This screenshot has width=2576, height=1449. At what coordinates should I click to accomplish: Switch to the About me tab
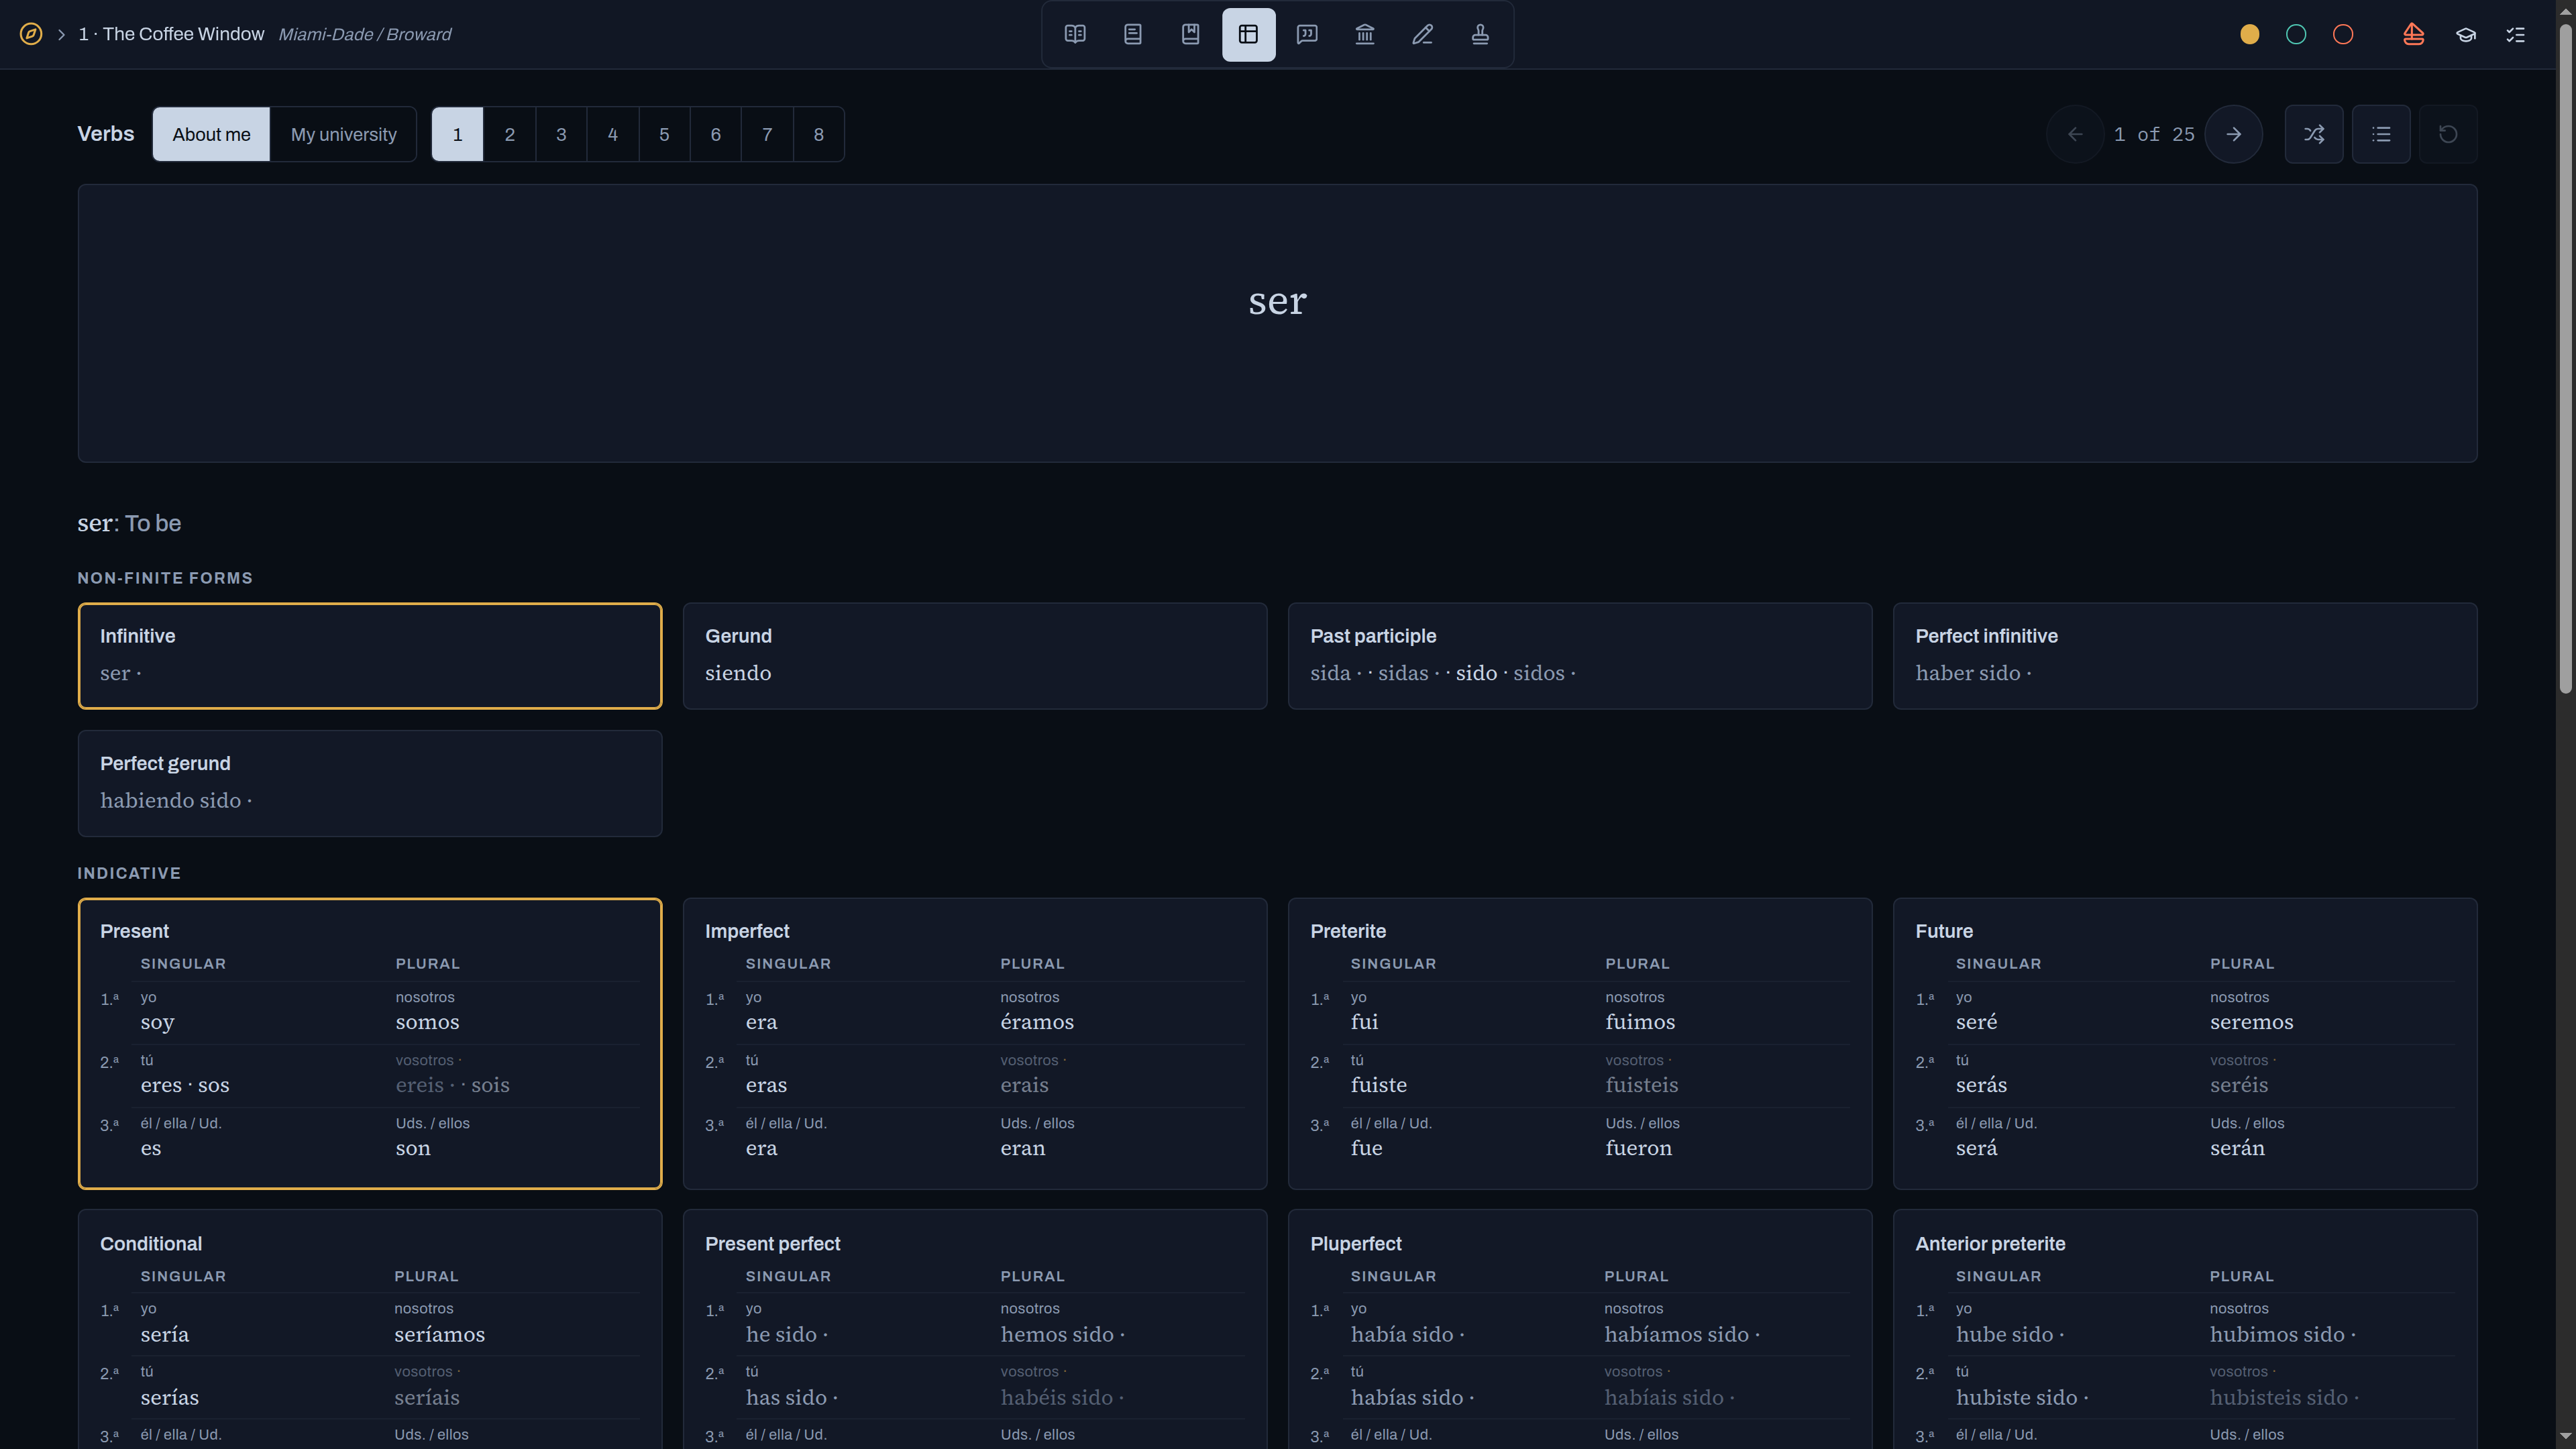click(x=211, y=134)
